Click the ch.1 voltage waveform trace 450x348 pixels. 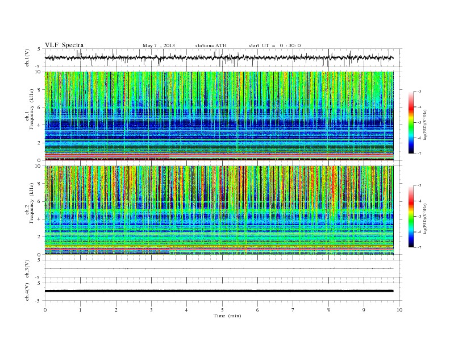(x=219, y=57)
